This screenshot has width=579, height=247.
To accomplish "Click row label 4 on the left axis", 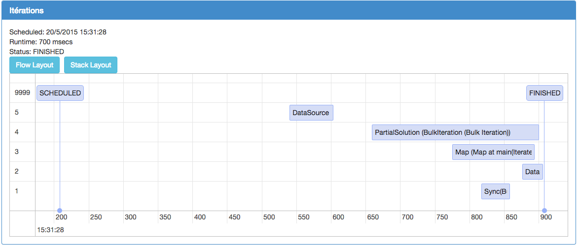I will [17, 132].
